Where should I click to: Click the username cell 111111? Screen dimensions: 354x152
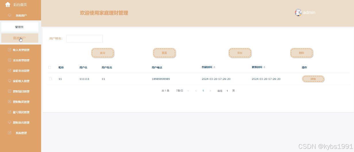[x=84, y=79]
